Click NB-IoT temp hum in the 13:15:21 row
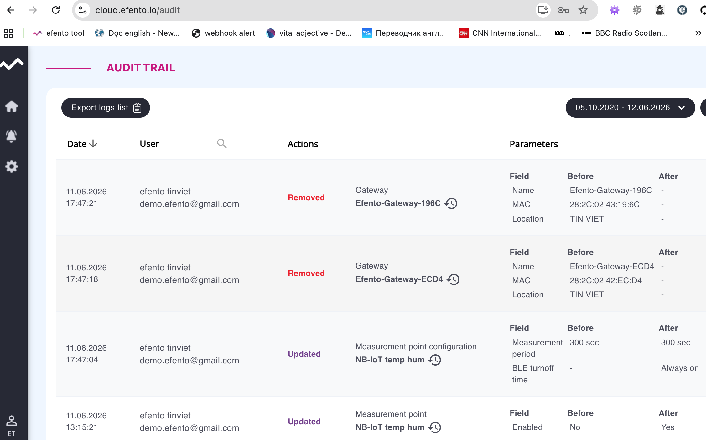 390,427
